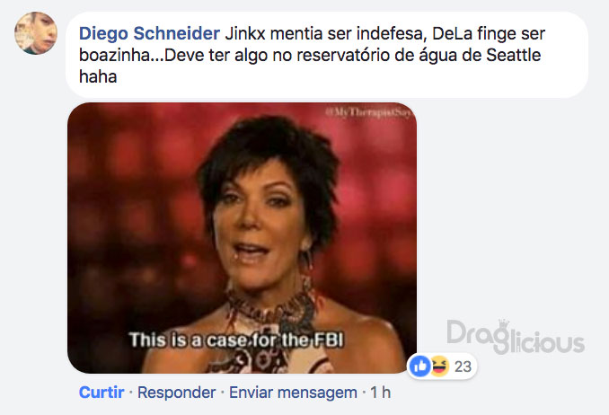
Task: Open the 1 h comment timestamp
Action: point(380,392)
